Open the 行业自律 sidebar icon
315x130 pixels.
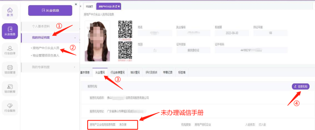[x=10, y=50]
